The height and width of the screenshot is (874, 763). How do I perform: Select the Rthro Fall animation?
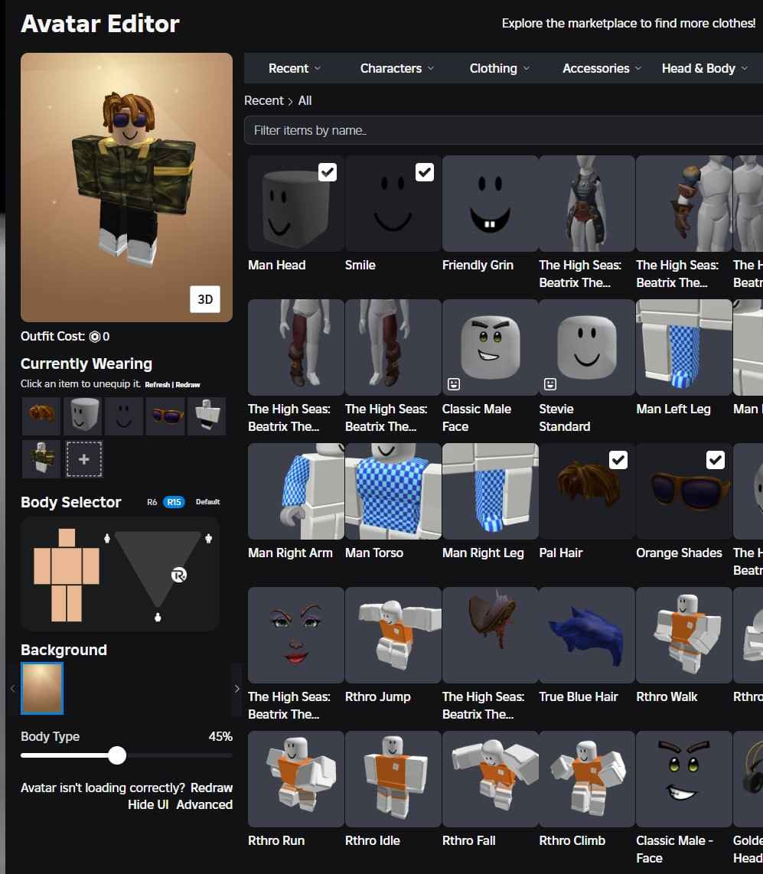coord(490,779)
